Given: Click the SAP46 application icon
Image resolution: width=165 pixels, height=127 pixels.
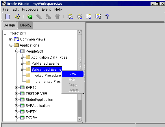Looking at the screenshot, I should pos(22,87).
